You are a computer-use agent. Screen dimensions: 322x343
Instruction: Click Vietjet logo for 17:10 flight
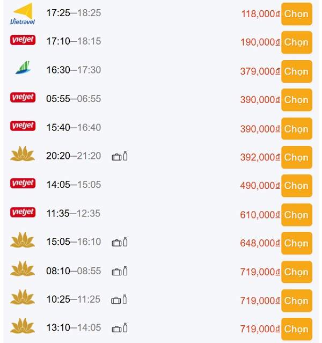point(23,40)
